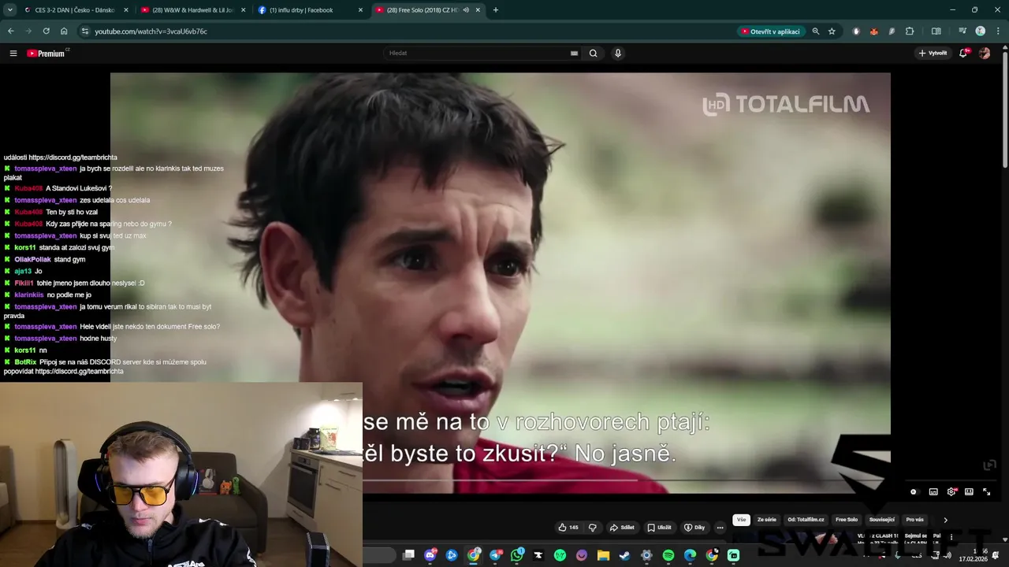This screenshot has height=567, width=1009.
Task: Toggle subtitles in the video player
Action: pyautogui.click(x=933, y=491)
